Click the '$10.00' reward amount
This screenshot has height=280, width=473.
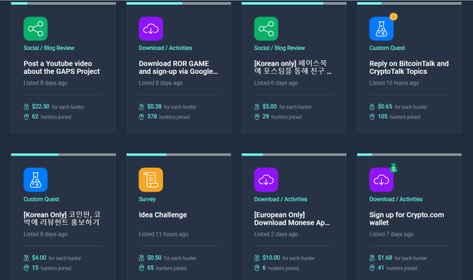click(x=271, y=258)
